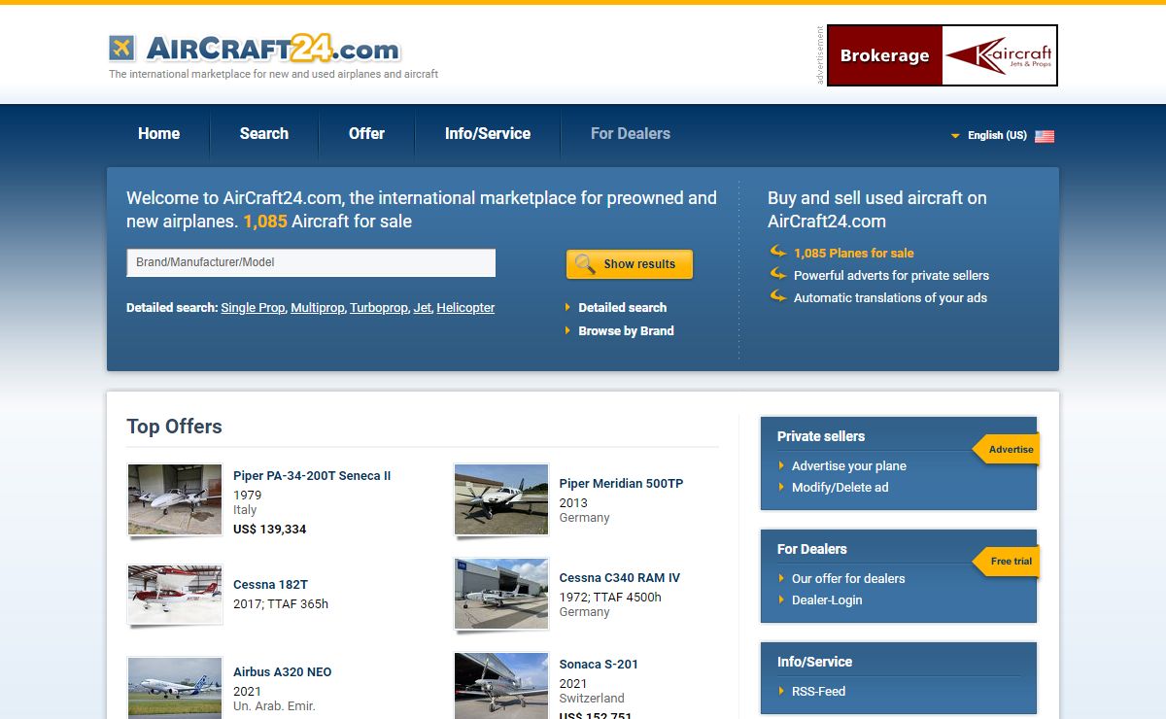The image size is (1166, 719).
Task: Open the Airbus A320 NEO listing title
Action: click(282, 672)
